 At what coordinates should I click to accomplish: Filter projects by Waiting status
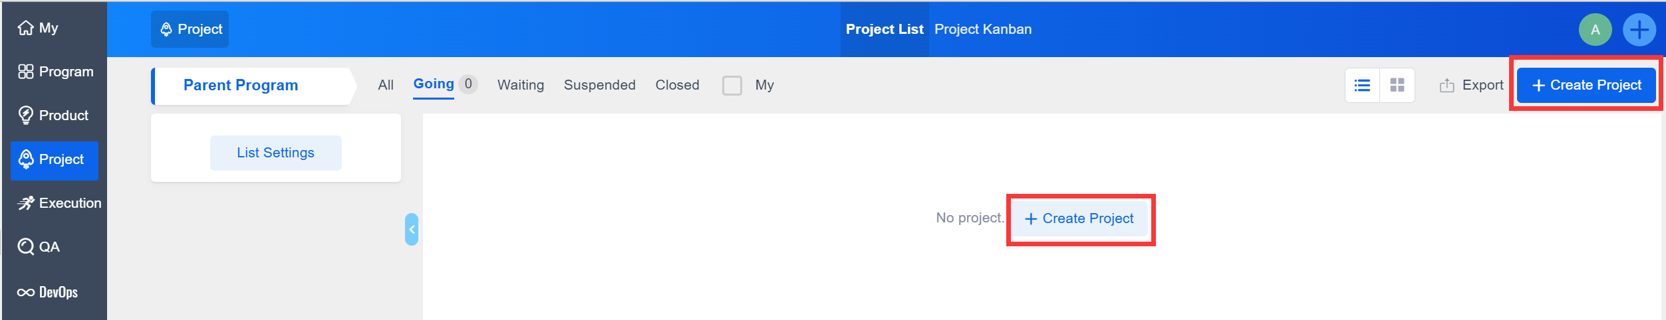520,86
